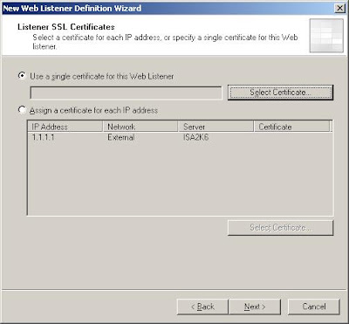Click the Server column header
The image size is (349, 324).
point(216,127)
